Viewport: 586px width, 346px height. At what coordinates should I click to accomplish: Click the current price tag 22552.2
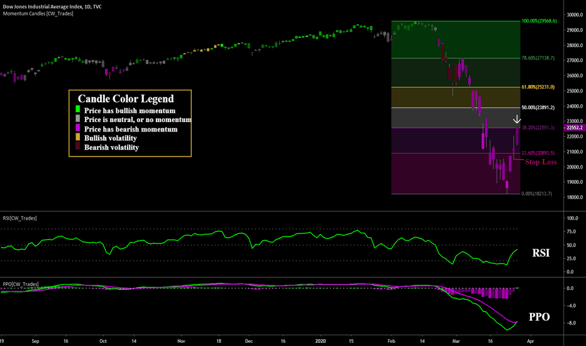(575, 128)
